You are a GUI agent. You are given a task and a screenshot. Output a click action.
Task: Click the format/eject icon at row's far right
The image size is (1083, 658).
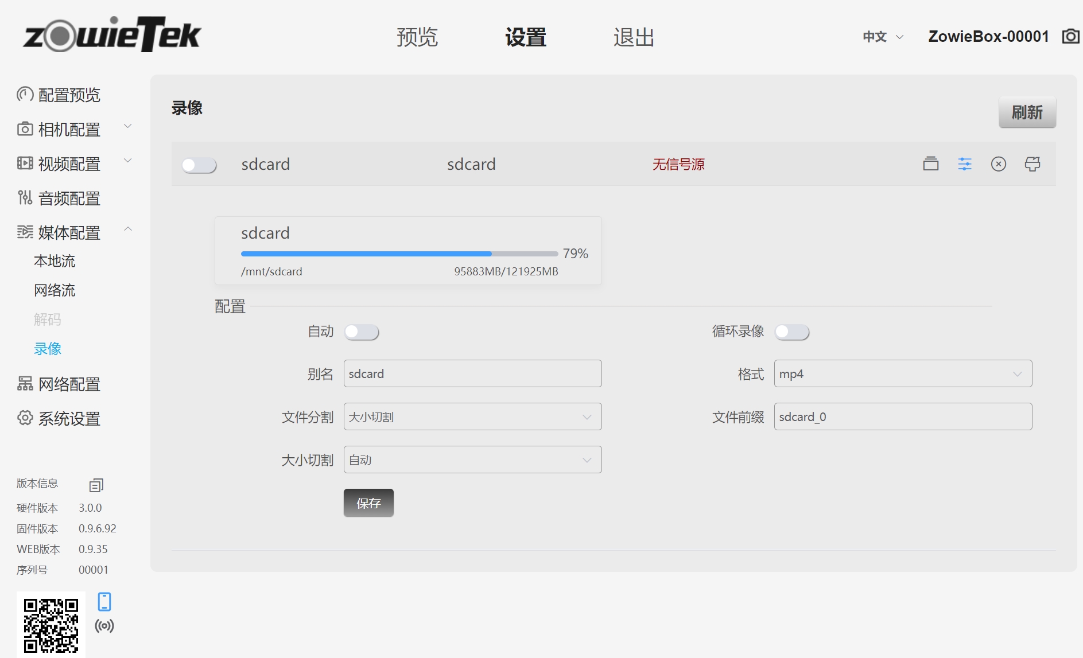(1032, 164)
